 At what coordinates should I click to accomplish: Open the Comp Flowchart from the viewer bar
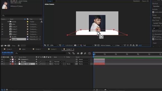coord(134,45)
